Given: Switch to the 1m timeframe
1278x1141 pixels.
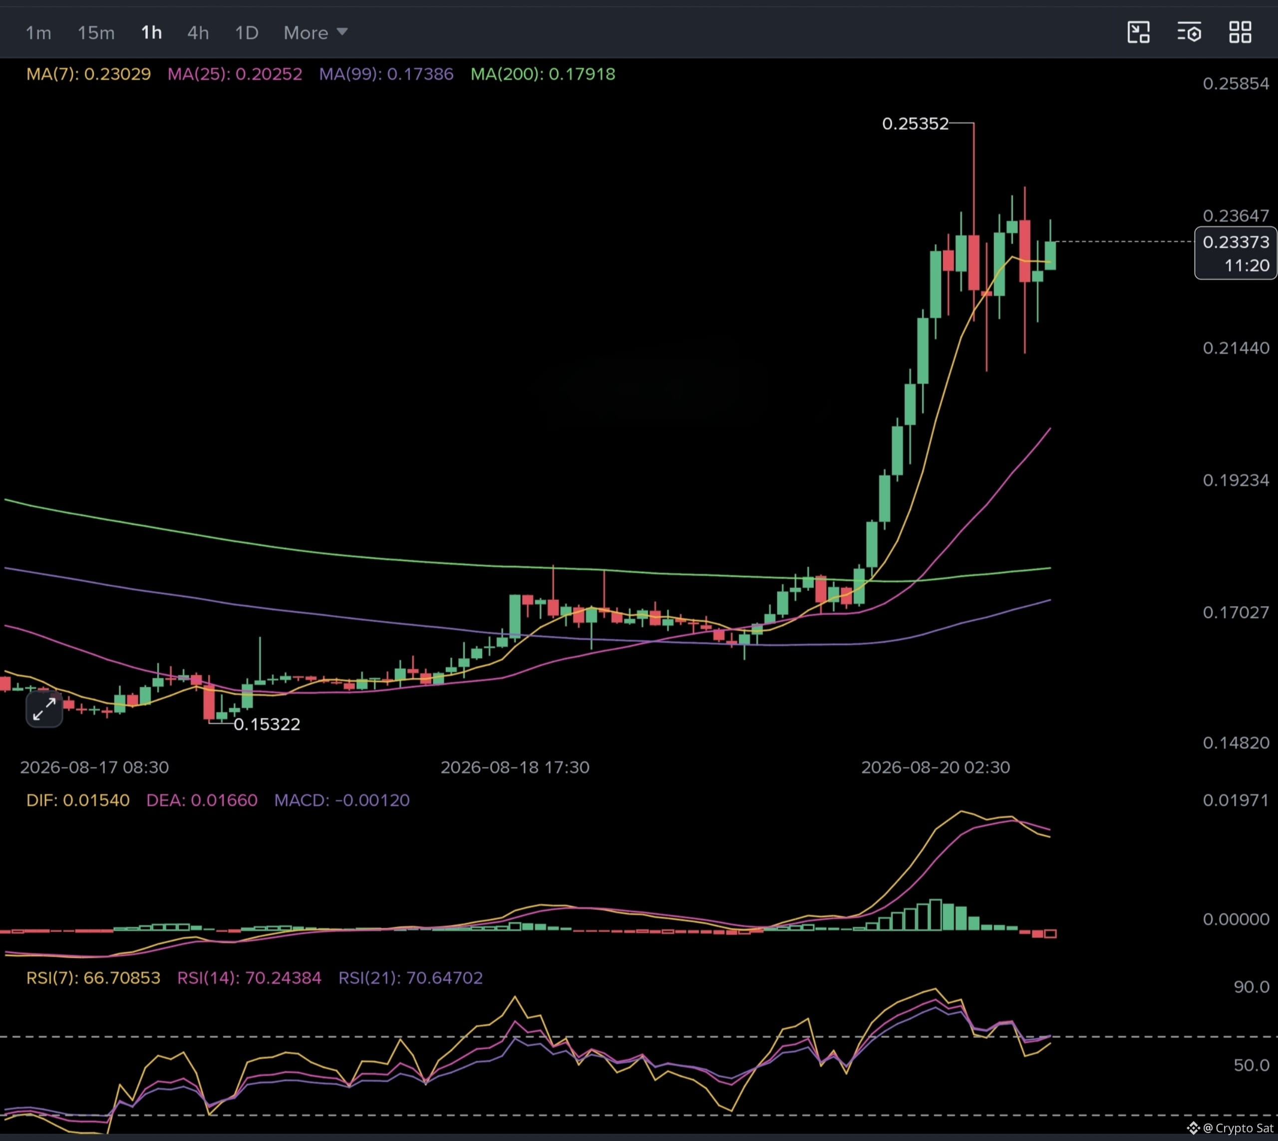Looking at the screenshot, I should coord(38,32).
